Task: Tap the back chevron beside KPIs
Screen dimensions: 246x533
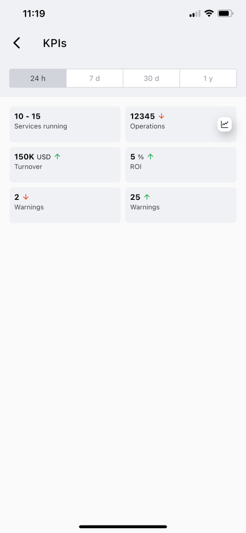Action: coord(17,43)
